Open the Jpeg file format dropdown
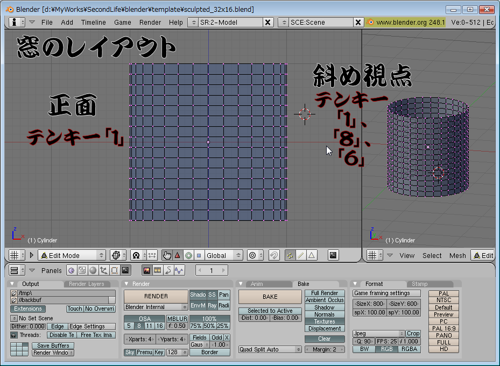 [x=378, y=334]
